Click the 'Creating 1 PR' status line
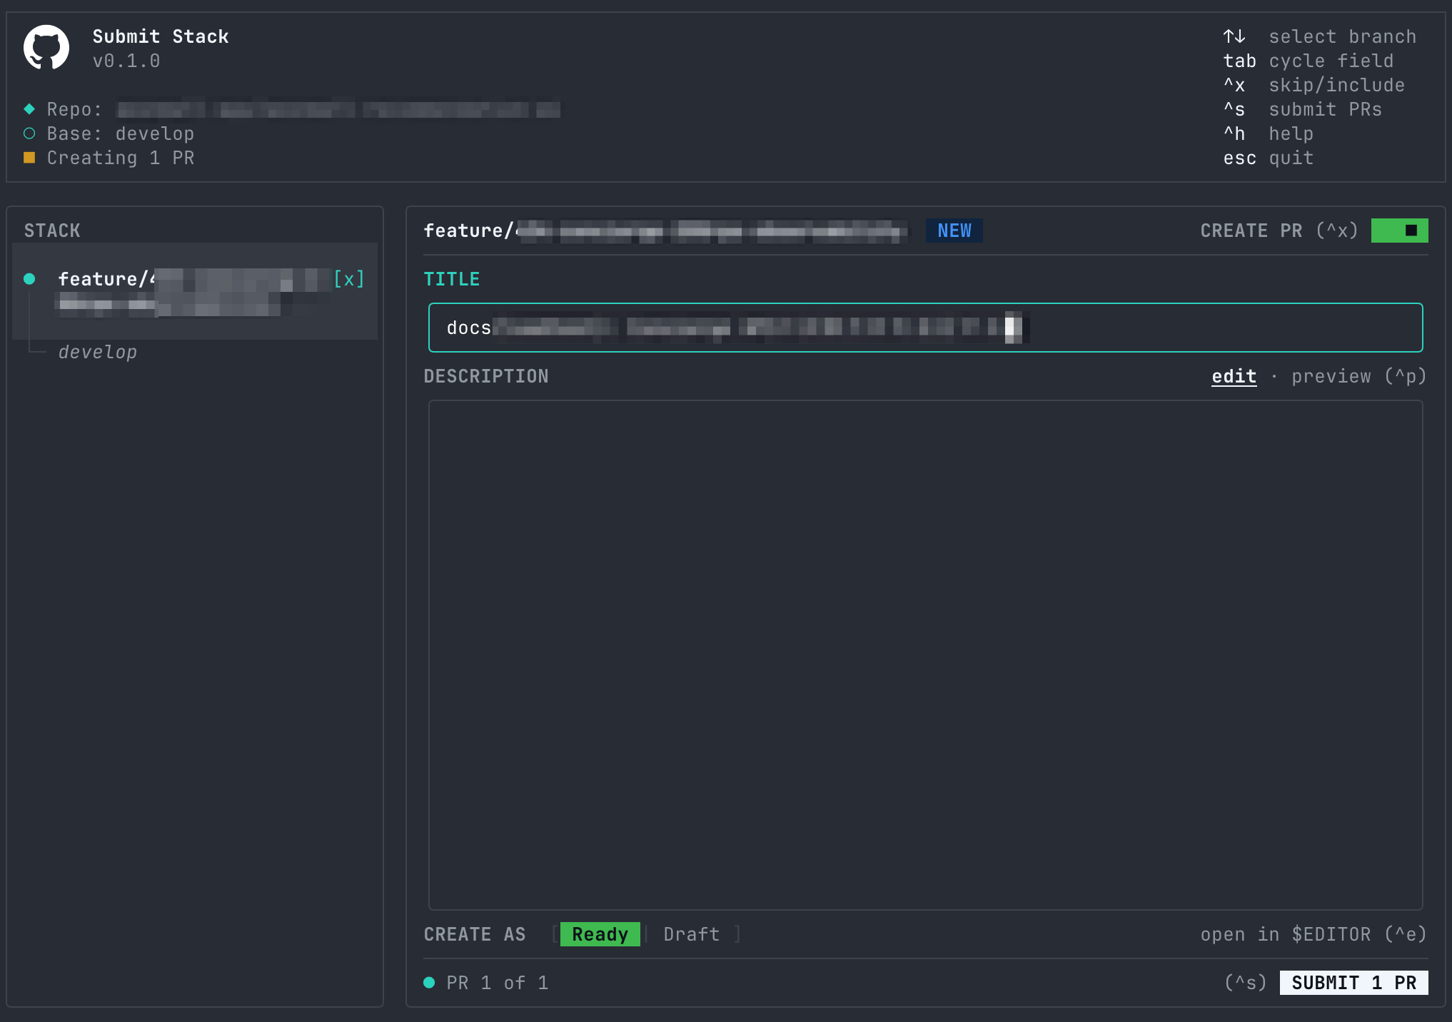This screenshot has width=1452, height=1022. click(121, 158)
